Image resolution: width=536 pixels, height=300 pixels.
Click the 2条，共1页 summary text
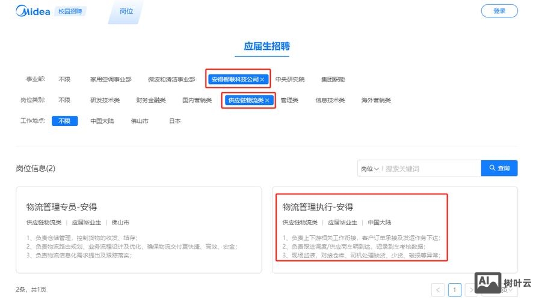[31, 289]
